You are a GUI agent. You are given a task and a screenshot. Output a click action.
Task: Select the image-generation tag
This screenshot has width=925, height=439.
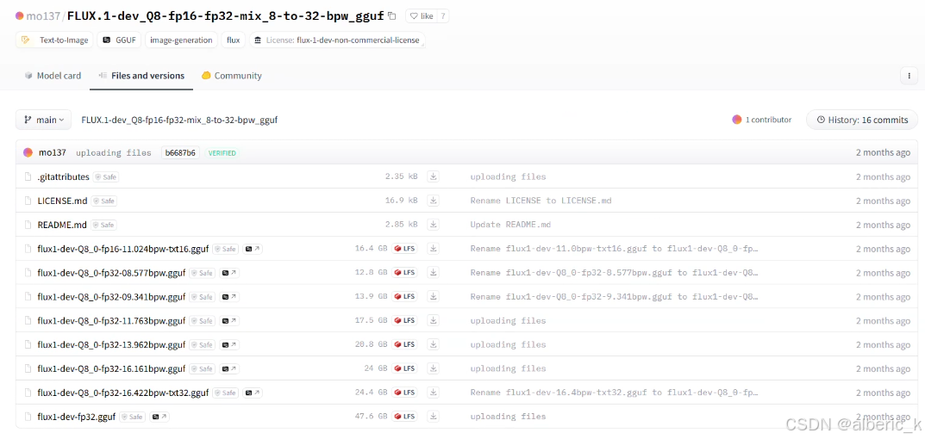click(x=181, y=40)
